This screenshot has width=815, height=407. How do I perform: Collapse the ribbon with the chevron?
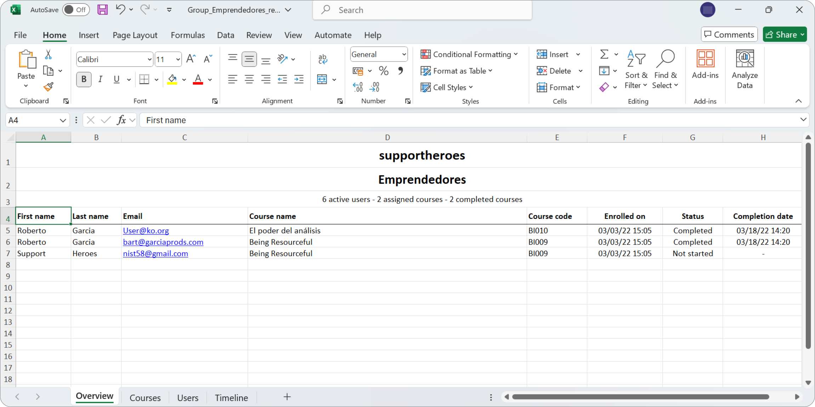tap(798, 101)
